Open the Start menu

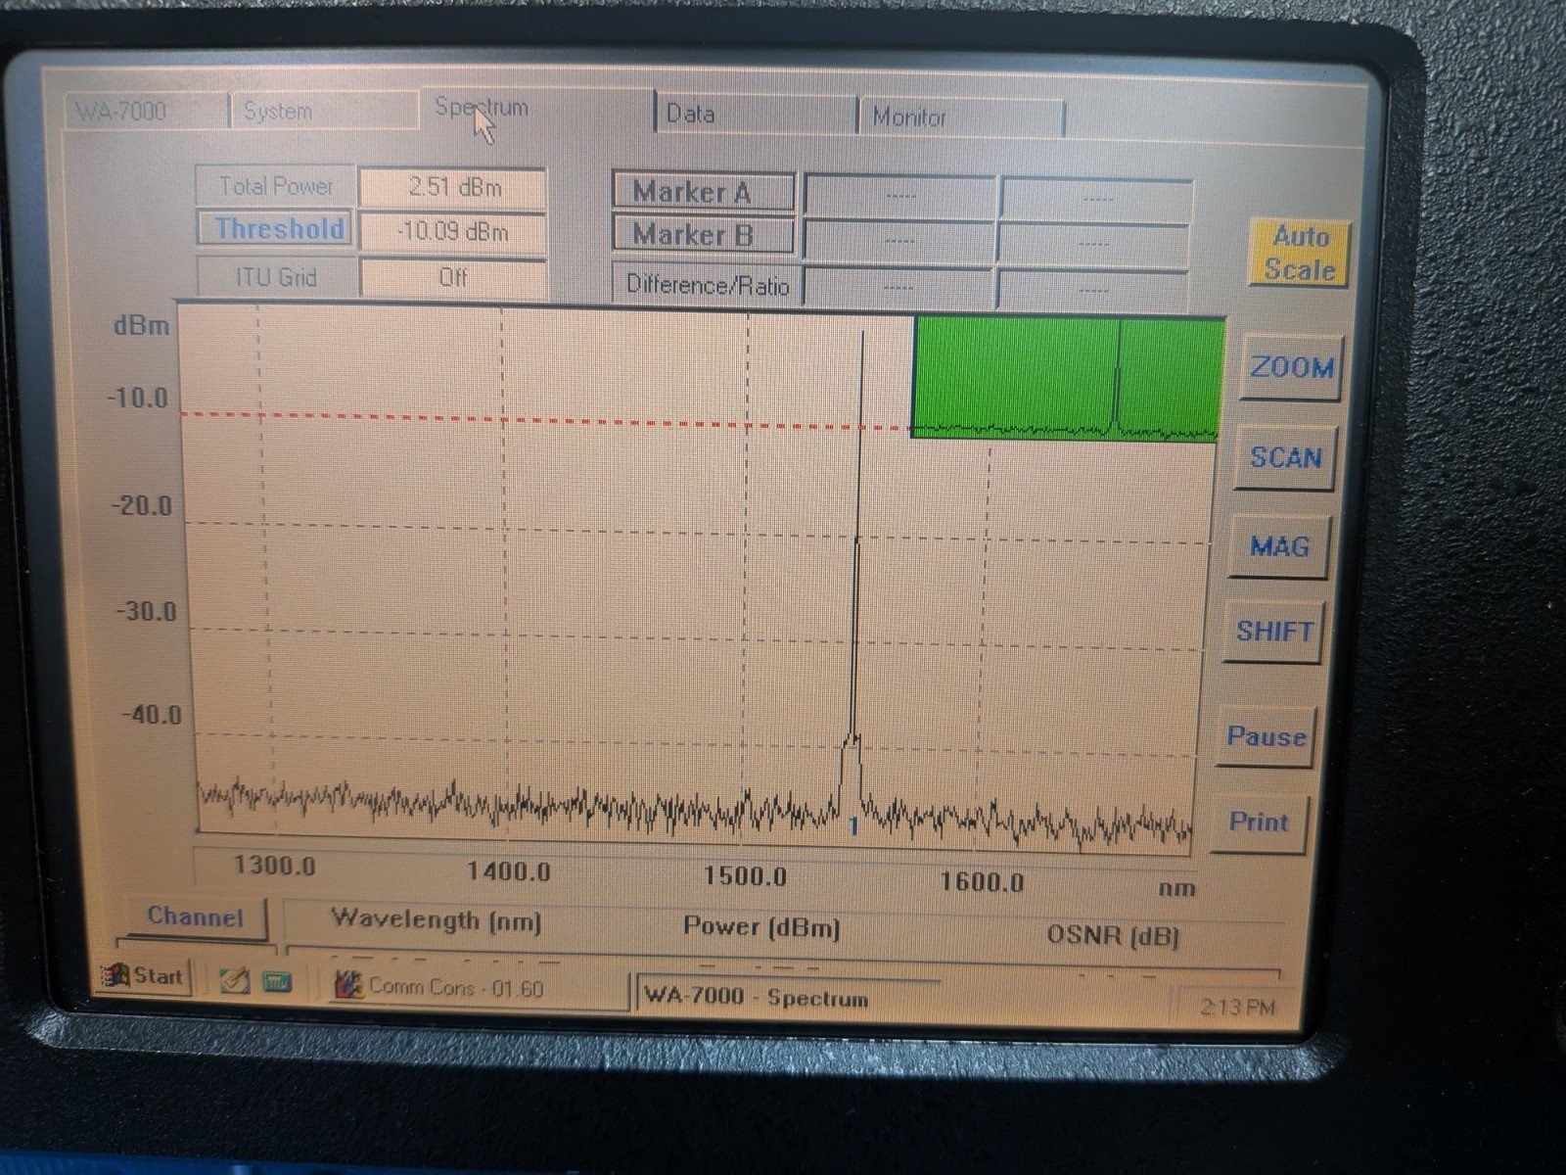145,975
